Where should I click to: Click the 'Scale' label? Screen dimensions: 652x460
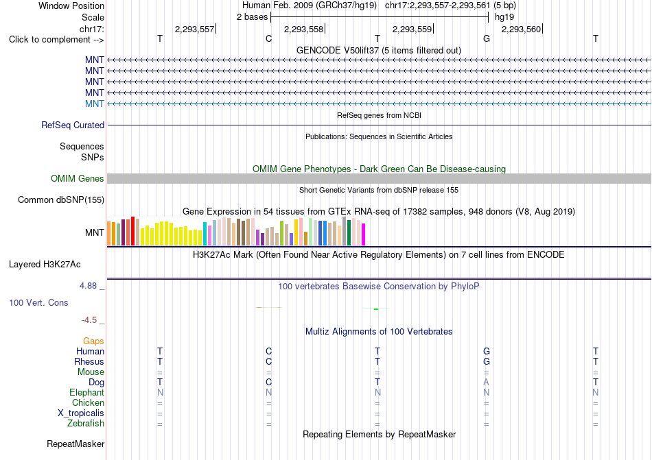pos(93,17)
